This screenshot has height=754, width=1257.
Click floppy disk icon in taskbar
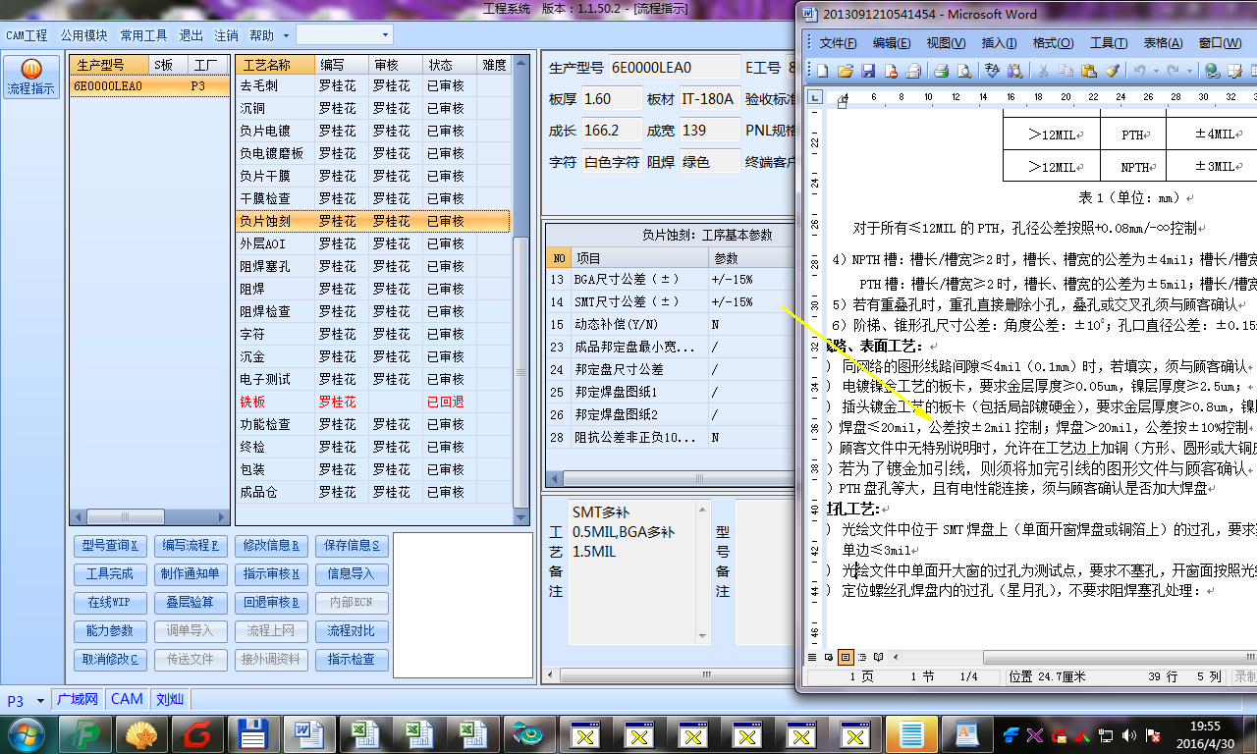(254, 733)
